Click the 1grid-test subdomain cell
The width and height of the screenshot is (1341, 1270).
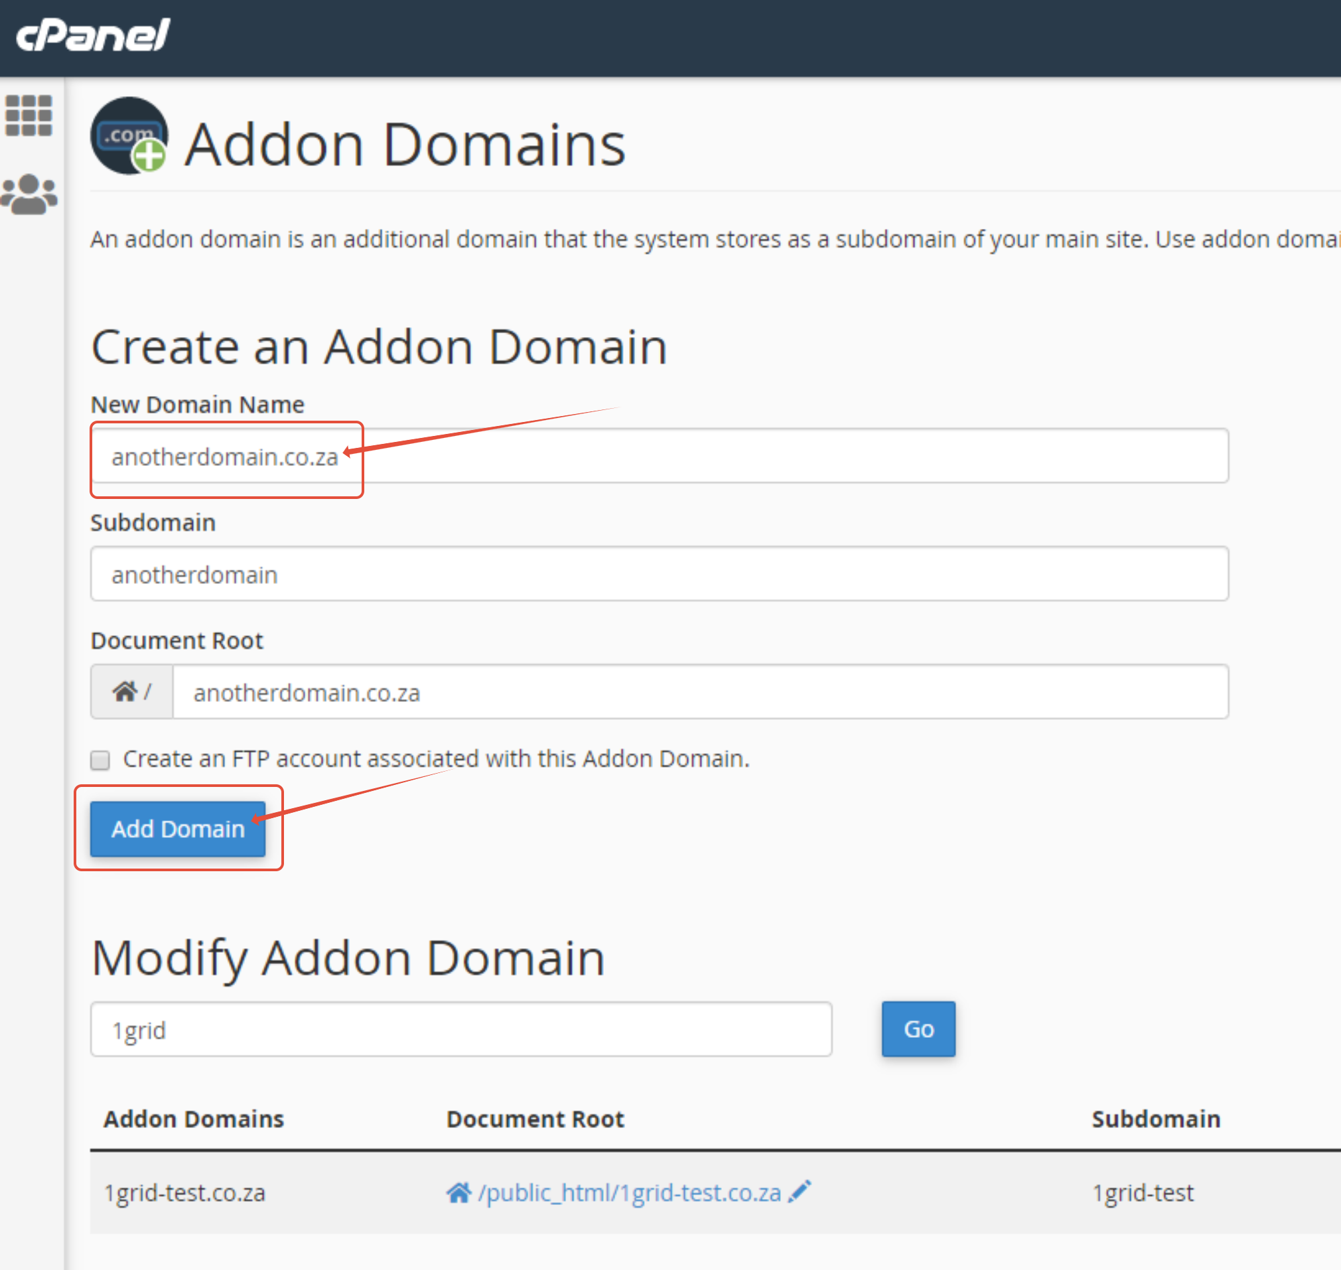pos(1143,1193)
